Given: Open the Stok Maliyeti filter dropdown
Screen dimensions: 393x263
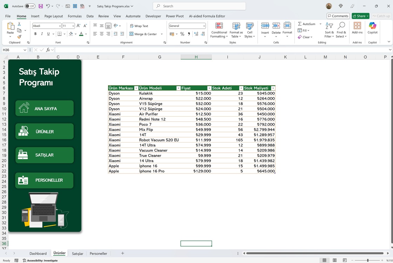Looking at the screenshot, I should pos(273,88).
